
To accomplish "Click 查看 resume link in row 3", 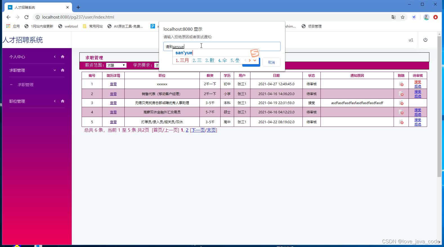I will (x=113, y=103).
